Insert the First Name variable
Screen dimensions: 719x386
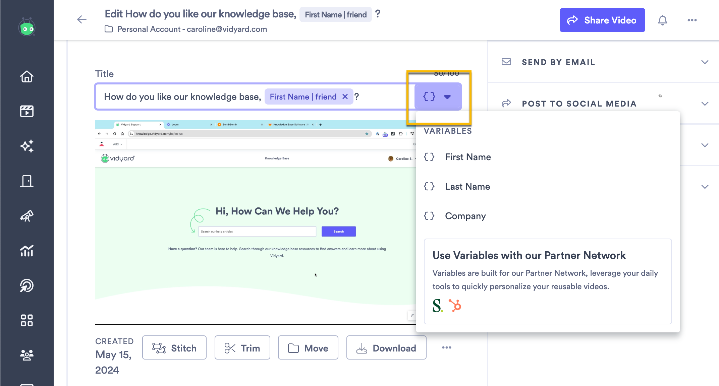(548, 157)
